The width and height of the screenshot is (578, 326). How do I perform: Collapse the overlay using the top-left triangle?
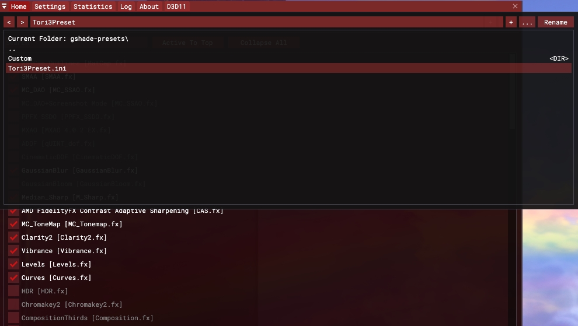coord(5,6)
